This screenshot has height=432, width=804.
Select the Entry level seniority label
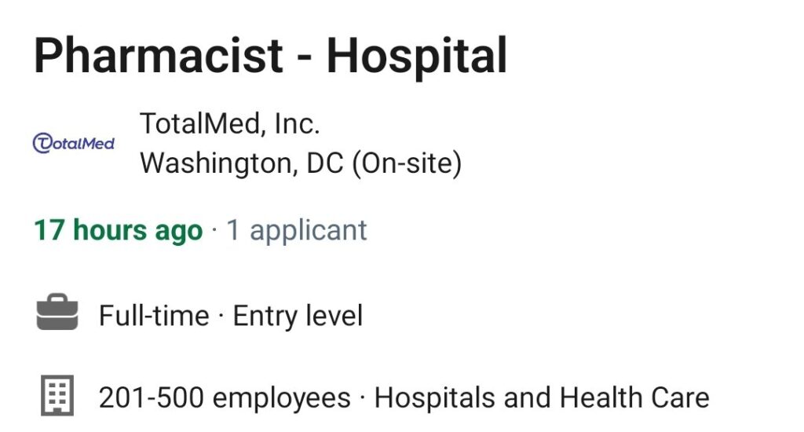point(298,315)
